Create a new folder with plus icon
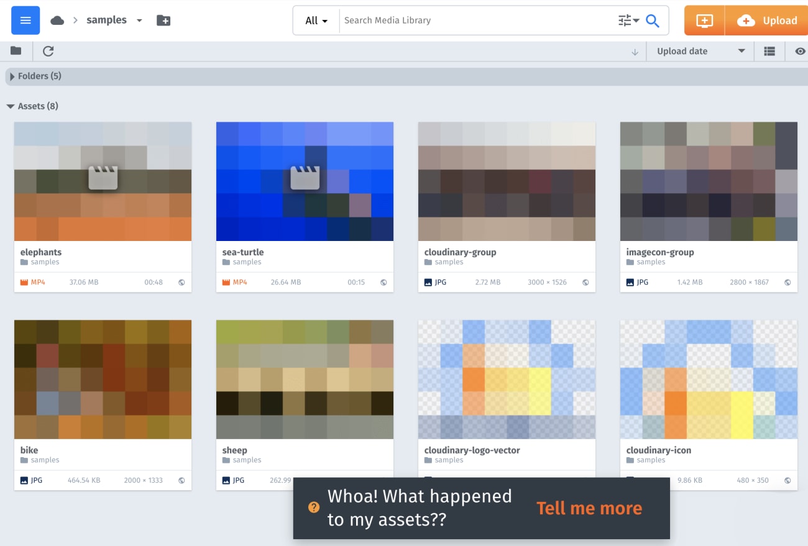Viewport: 808px width, 546px height. pos(163,20)
